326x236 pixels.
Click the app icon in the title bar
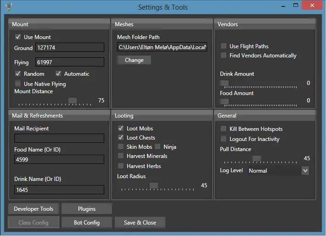point(8,6)
